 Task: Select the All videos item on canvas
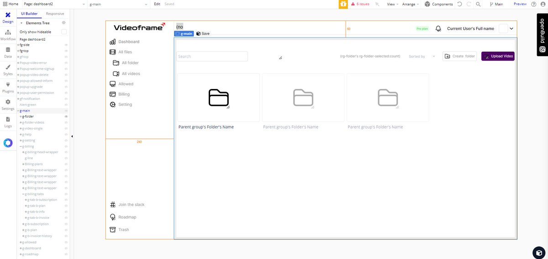pyautogui.click(x=126, y=73)
